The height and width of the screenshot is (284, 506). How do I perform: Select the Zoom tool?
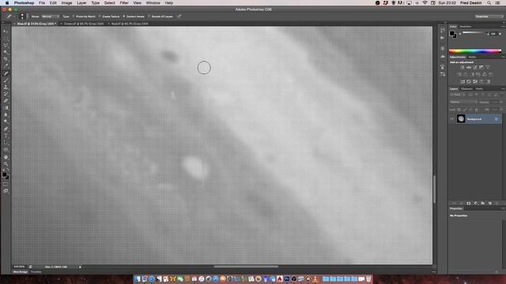pos(6,164)
